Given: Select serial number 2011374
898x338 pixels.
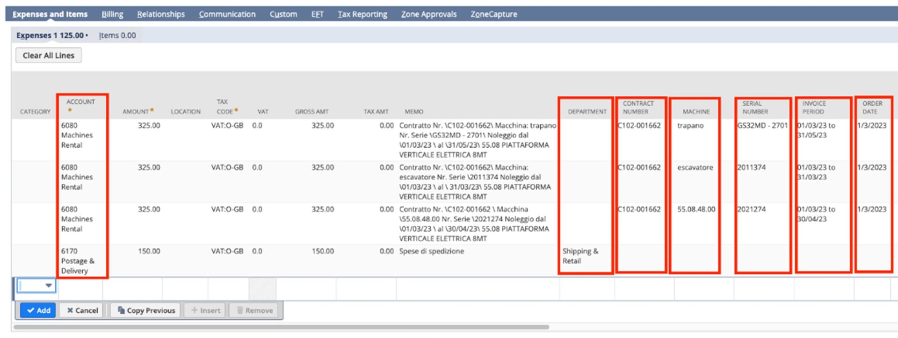Looking at the screenshot, I should 752,167.
